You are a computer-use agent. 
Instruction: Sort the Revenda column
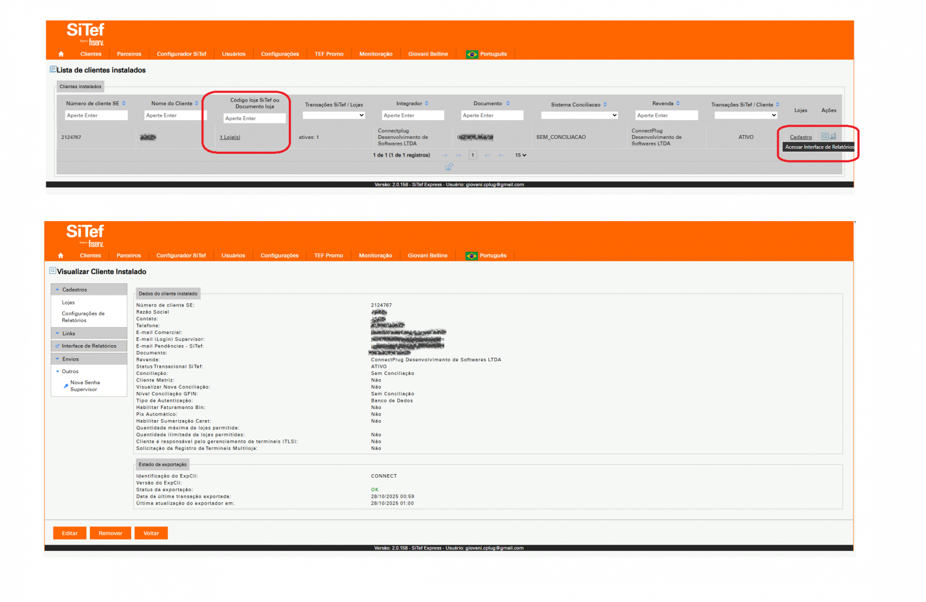pyautogui.click(x=678, y=104)
